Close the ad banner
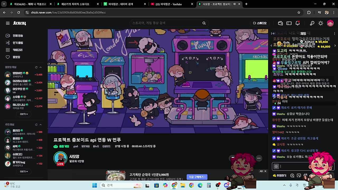338x190 pixels. click(265, 171)
